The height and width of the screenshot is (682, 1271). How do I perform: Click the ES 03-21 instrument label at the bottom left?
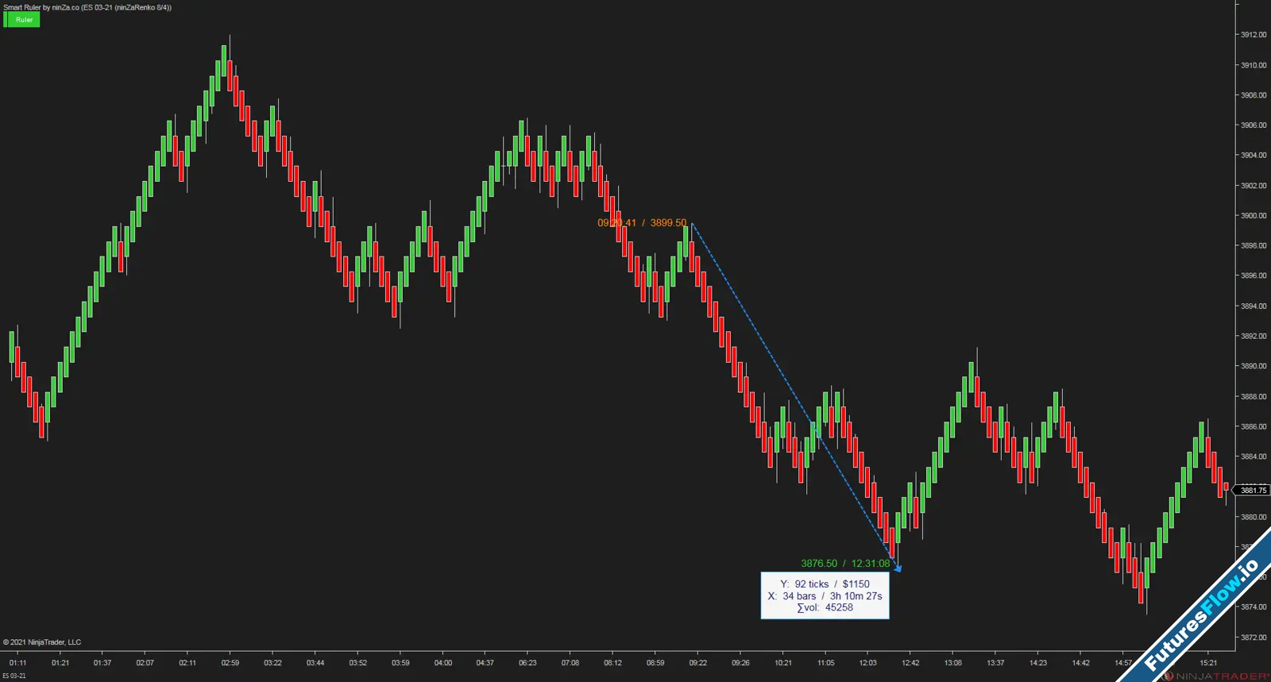coord(14,676)
